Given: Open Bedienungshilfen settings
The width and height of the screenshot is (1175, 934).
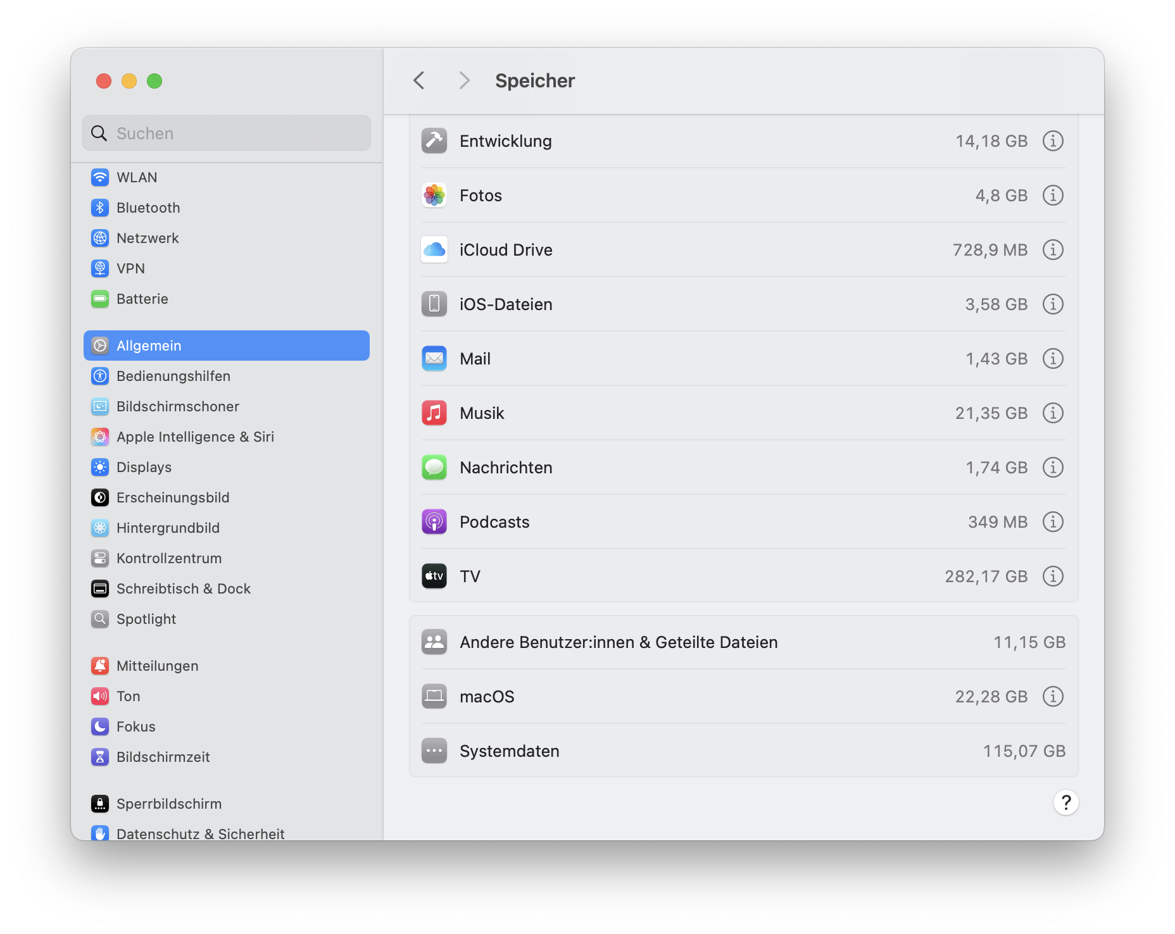Looking at the screenshot, I should (x=227, y=376).
